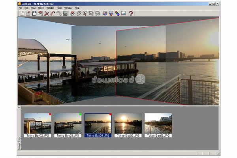The width and height of the screenshot is (237, 158).
Task: Save the project with the floppy disk icon
Action: point(34,13)
